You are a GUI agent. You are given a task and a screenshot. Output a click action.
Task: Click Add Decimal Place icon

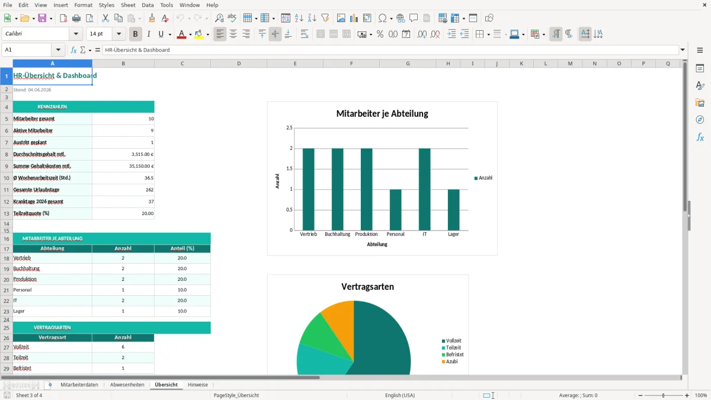(422, 34)
